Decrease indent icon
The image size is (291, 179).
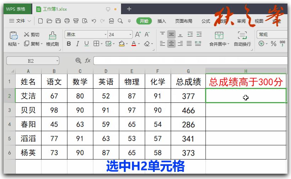coord(190,34)
